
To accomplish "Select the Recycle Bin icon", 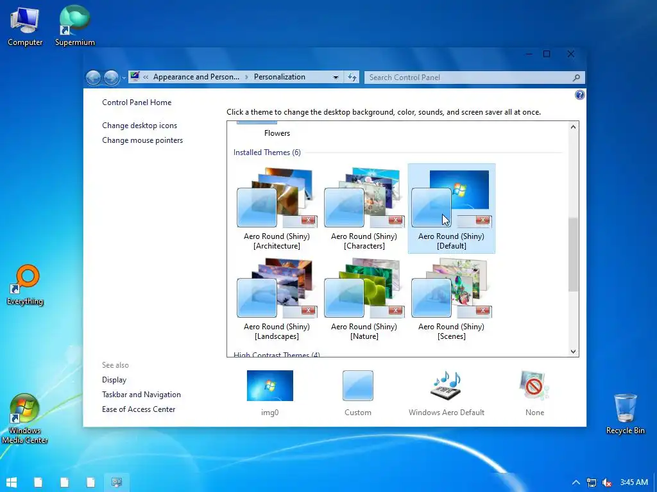I will 625,414.
